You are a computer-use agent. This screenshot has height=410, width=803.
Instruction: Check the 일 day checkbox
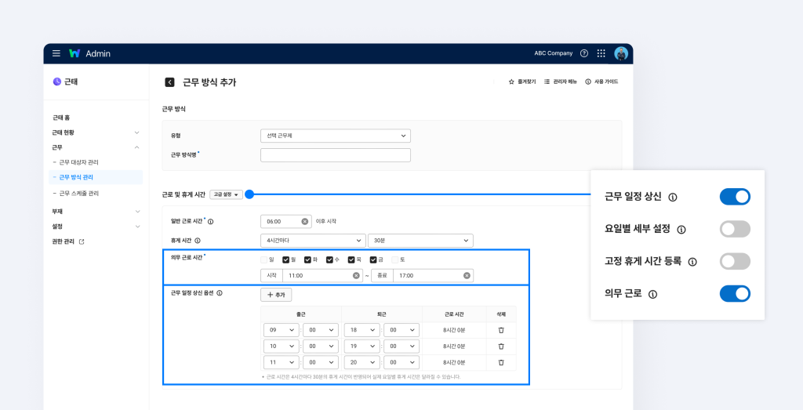pyautogui.click(x=263, y=259)
